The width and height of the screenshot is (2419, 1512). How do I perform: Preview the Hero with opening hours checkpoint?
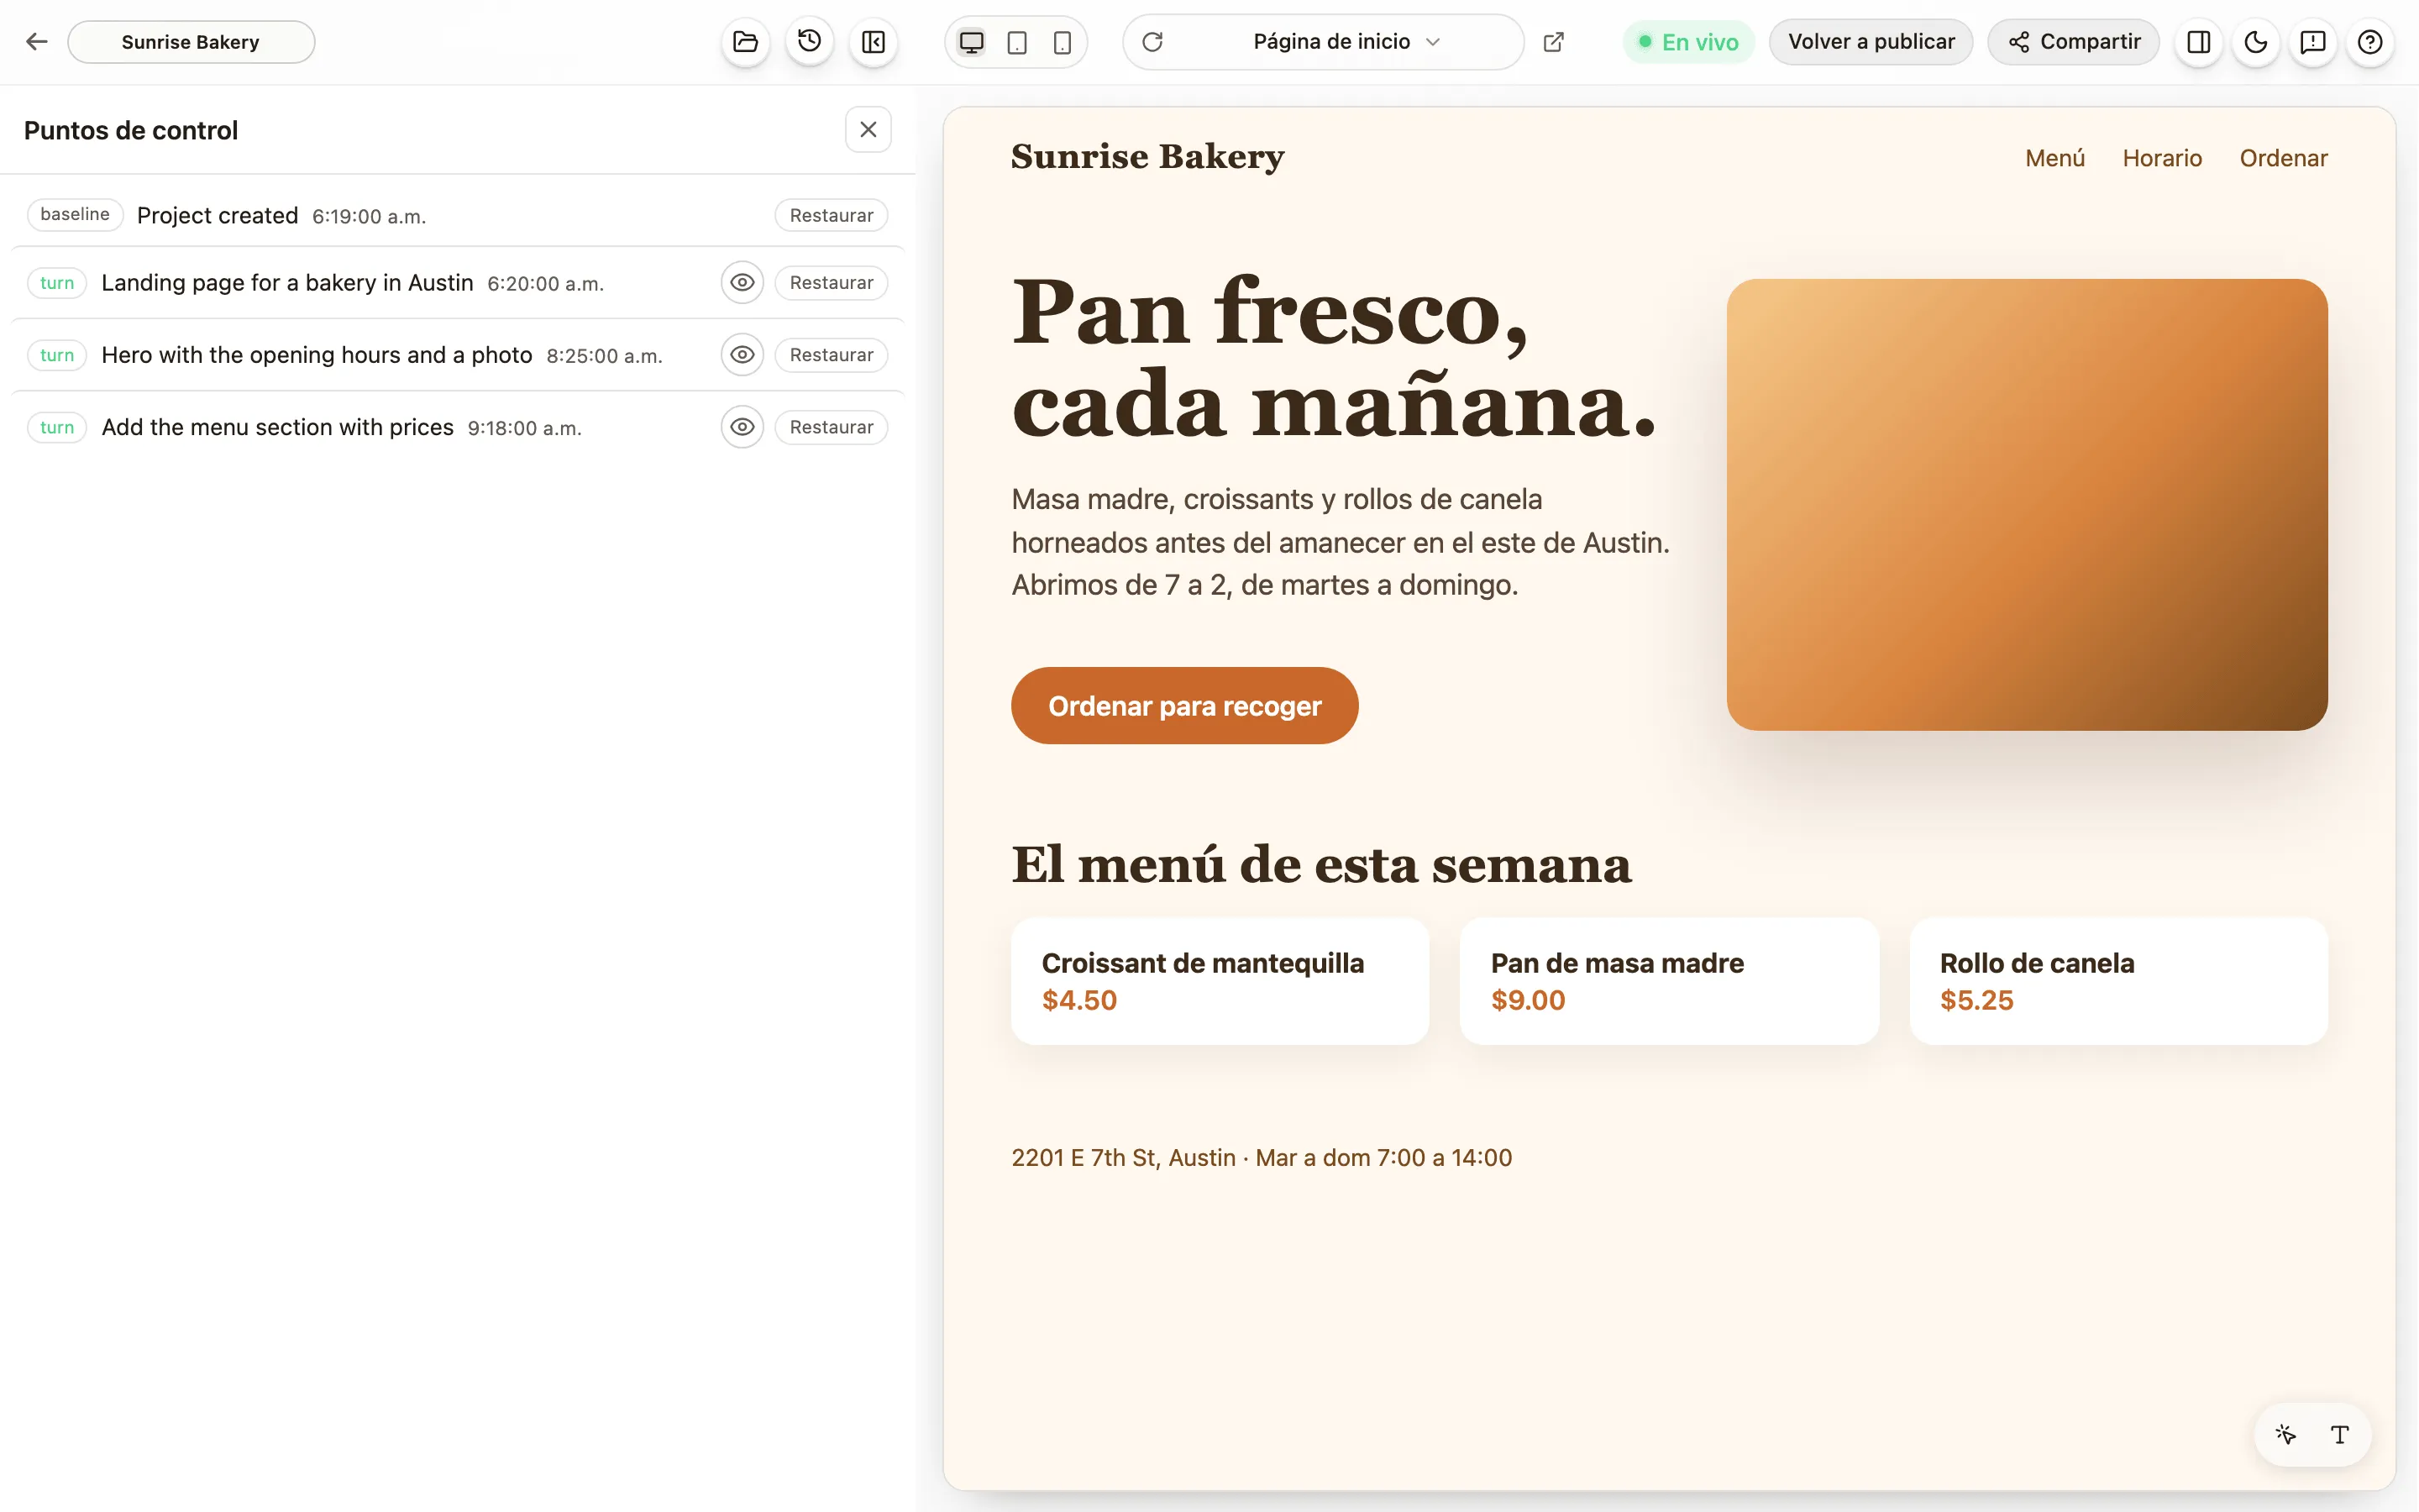[742, 355]
